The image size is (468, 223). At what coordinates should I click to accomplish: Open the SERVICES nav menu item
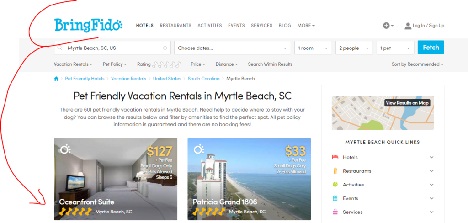tap(261, 26)
